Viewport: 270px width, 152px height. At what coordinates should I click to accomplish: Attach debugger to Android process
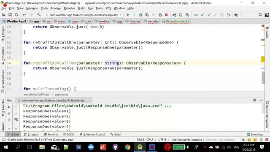(x=160, y=15)
